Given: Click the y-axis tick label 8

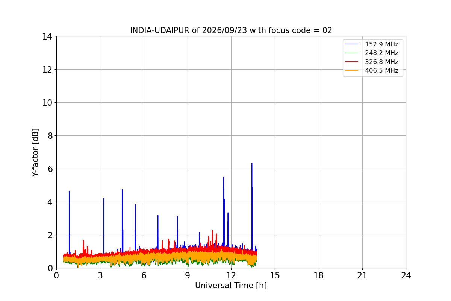Looking at the screenshot, I should click(x=50, y=136).
